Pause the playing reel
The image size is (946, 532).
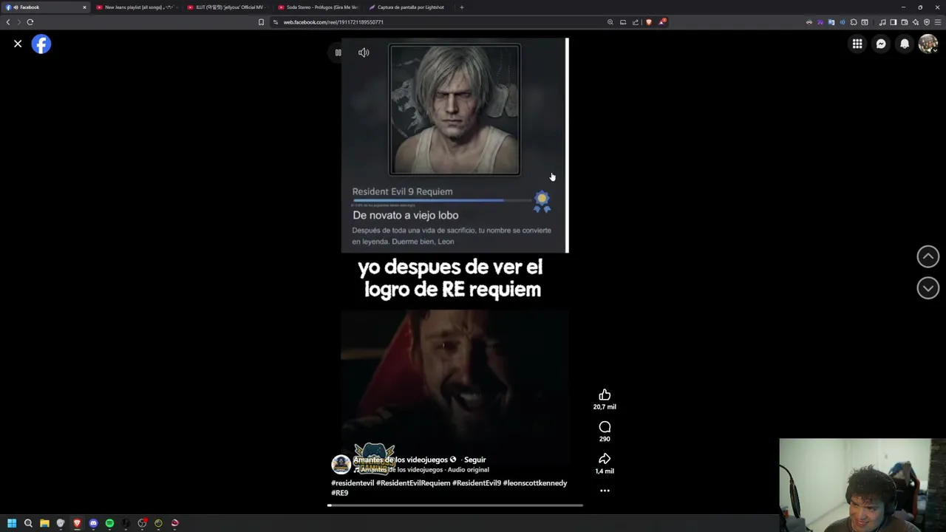[338, 52]
